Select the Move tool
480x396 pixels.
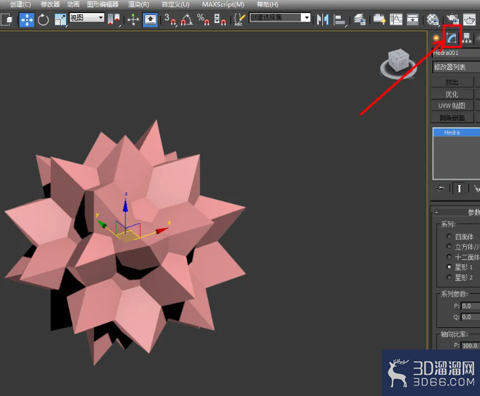tap(27, 20)
